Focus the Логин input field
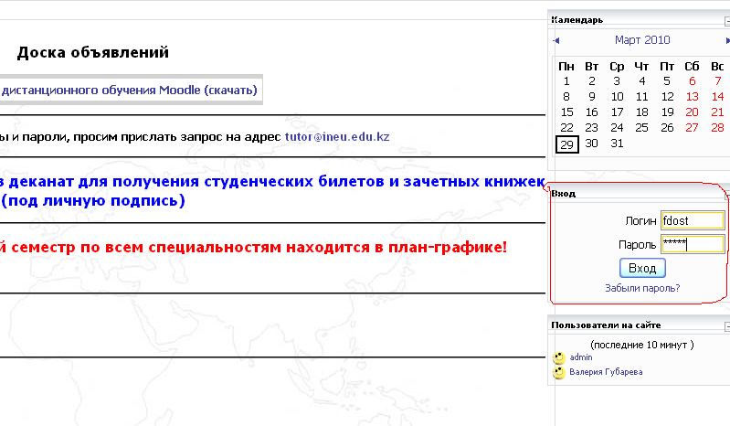The width and height of the screenshot is (730, 426). click(x=693, y=220)
